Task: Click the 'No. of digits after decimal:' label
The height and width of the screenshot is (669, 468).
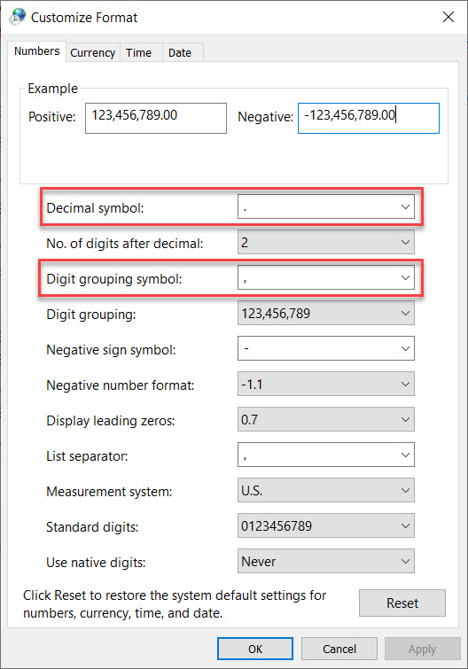Action: tap(125, 244)
